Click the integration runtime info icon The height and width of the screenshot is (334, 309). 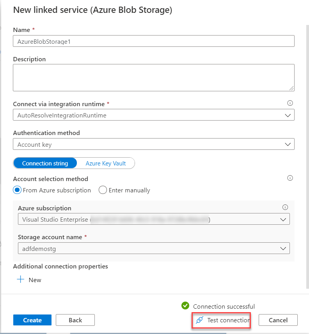(290, 103)
